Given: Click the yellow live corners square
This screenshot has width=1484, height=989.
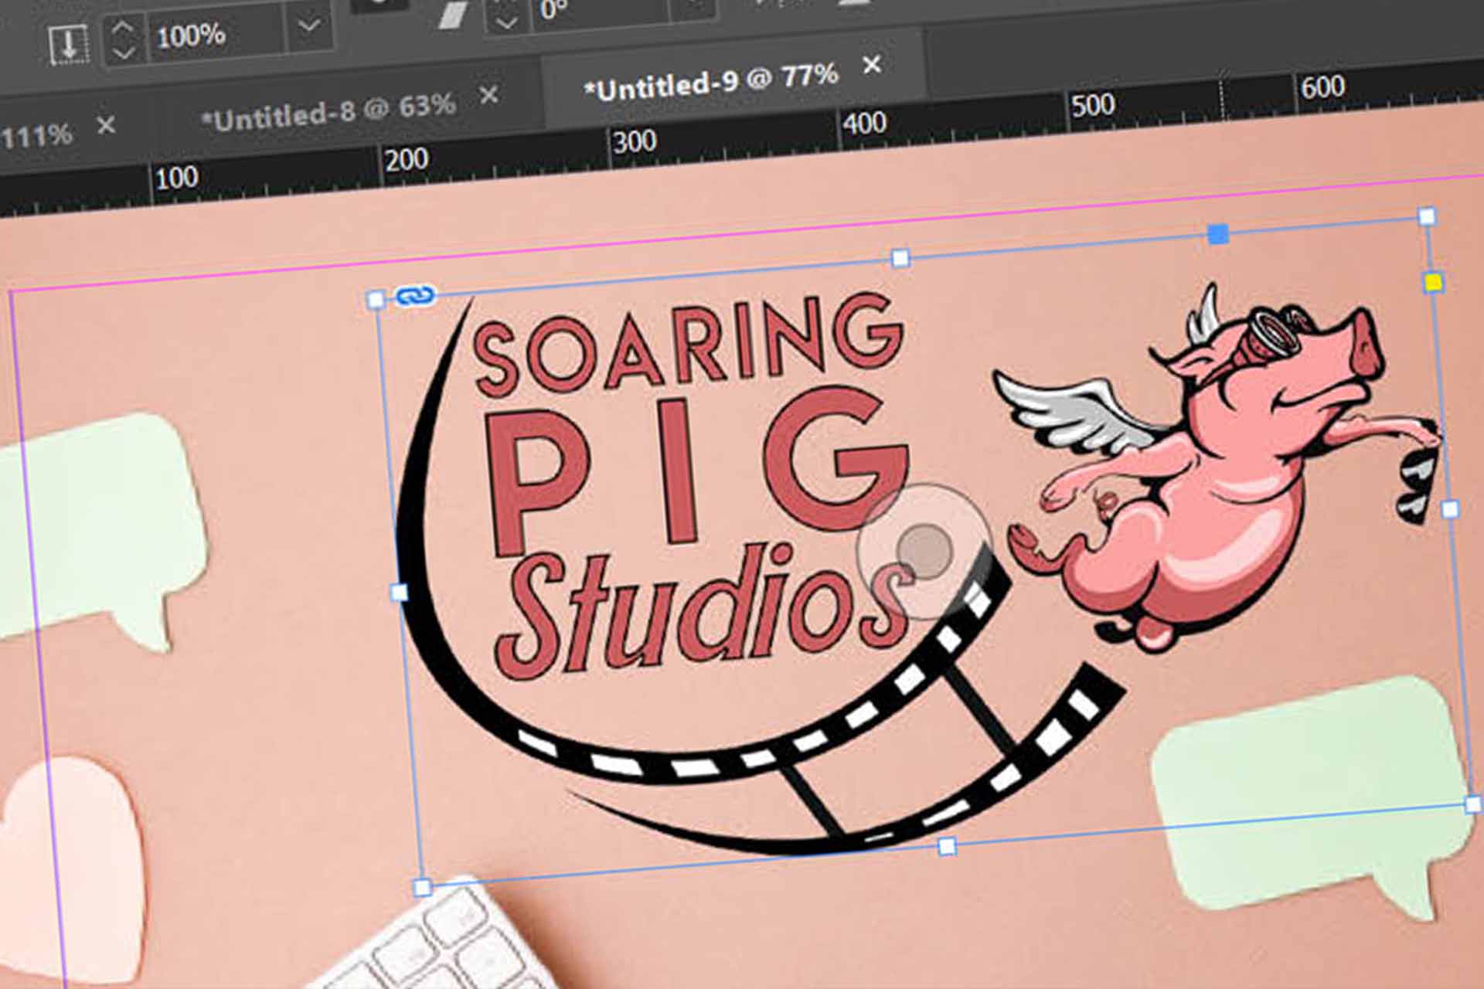Looking at the screenshot, I should 1433,283.
